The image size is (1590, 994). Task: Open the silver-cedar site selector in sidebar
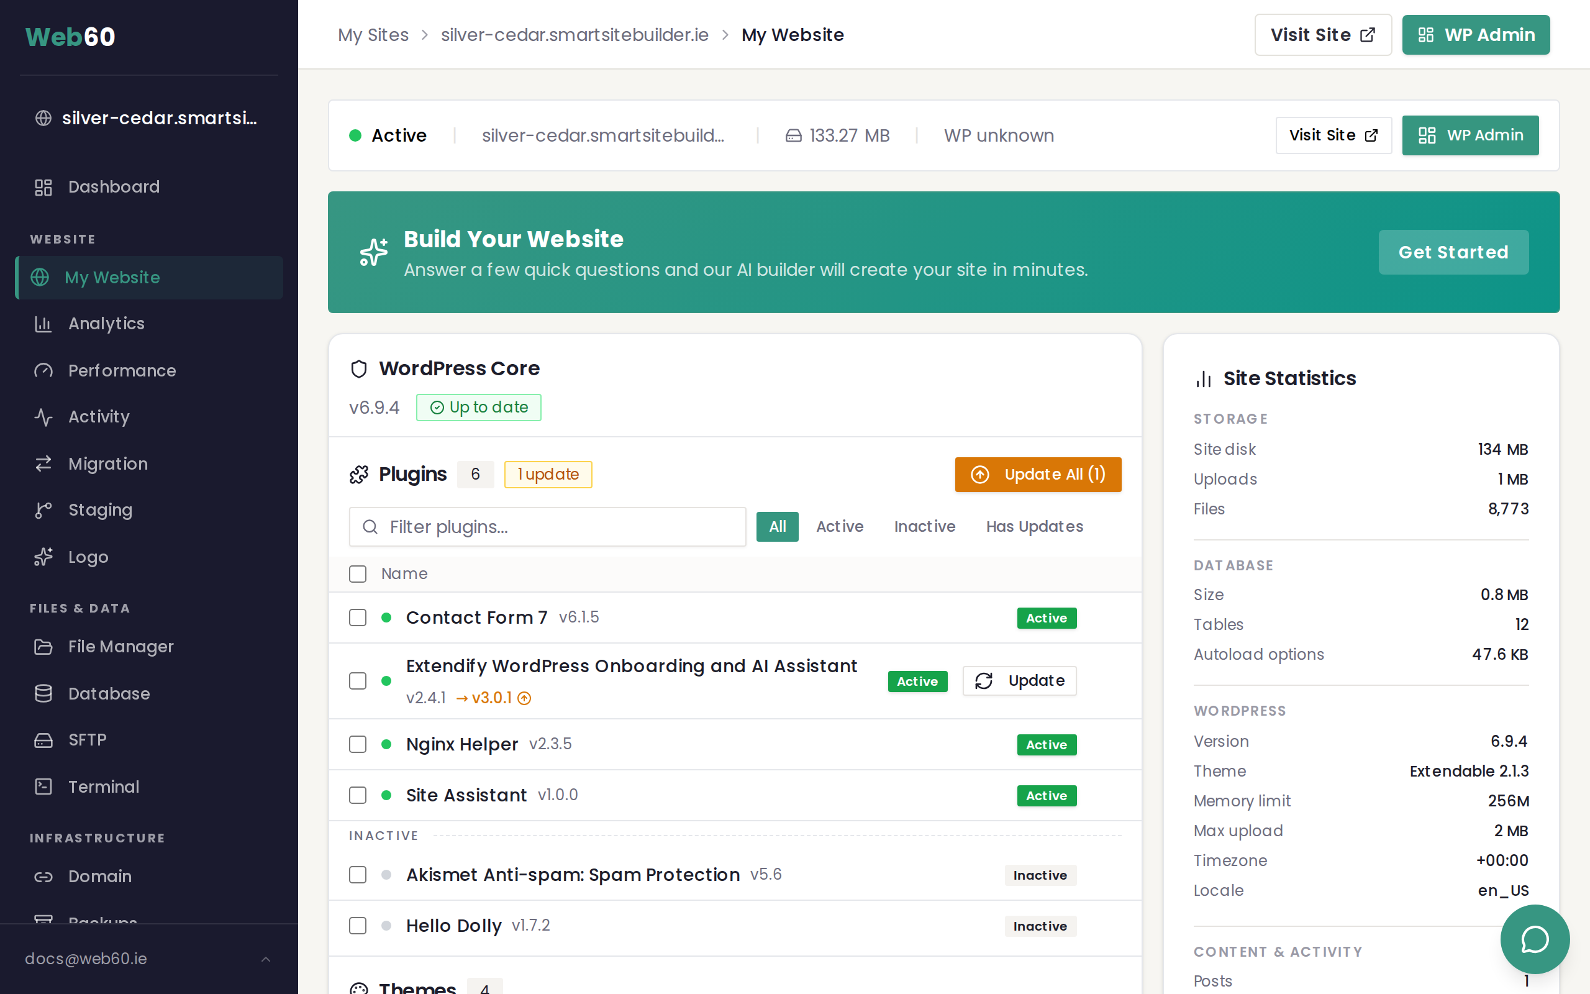coord(148,118)
